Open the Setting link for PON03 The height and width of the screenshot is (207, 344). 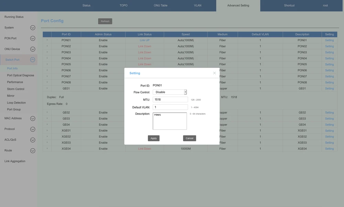[329, 53]
